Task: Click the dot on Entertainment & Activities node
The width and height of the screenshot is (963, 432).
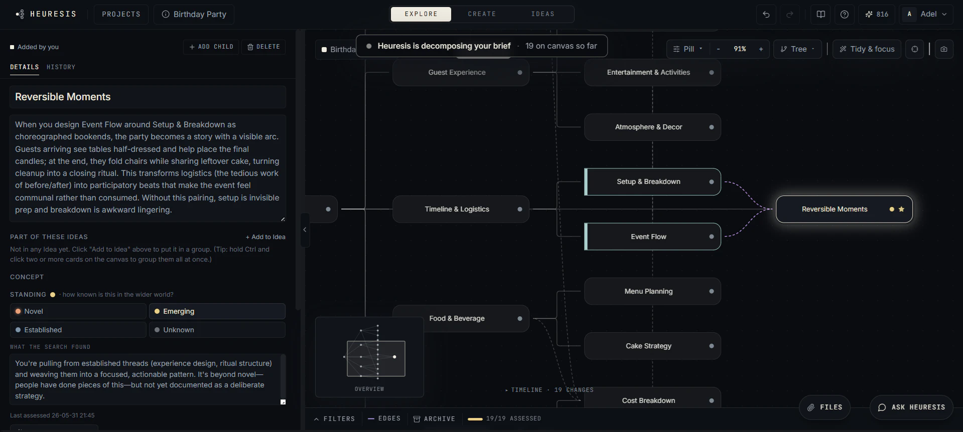Action: click(711, 72)
